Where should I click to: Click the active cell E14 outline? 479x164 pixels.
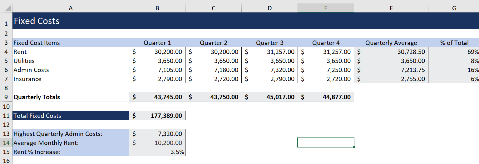[x=326, y=142]
